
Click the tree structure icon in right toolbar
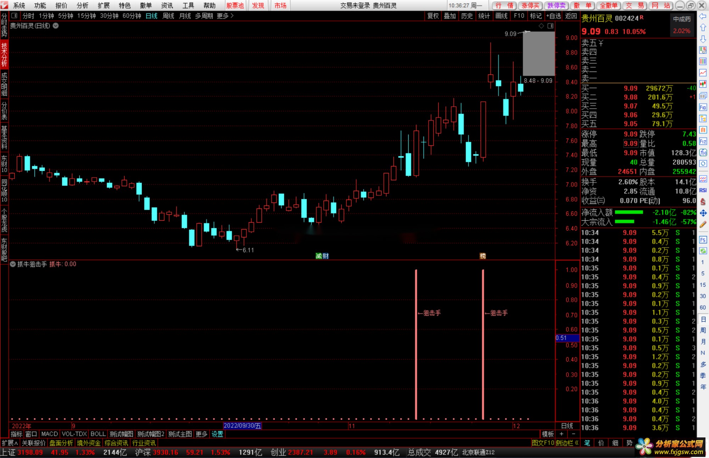[703, 118]
